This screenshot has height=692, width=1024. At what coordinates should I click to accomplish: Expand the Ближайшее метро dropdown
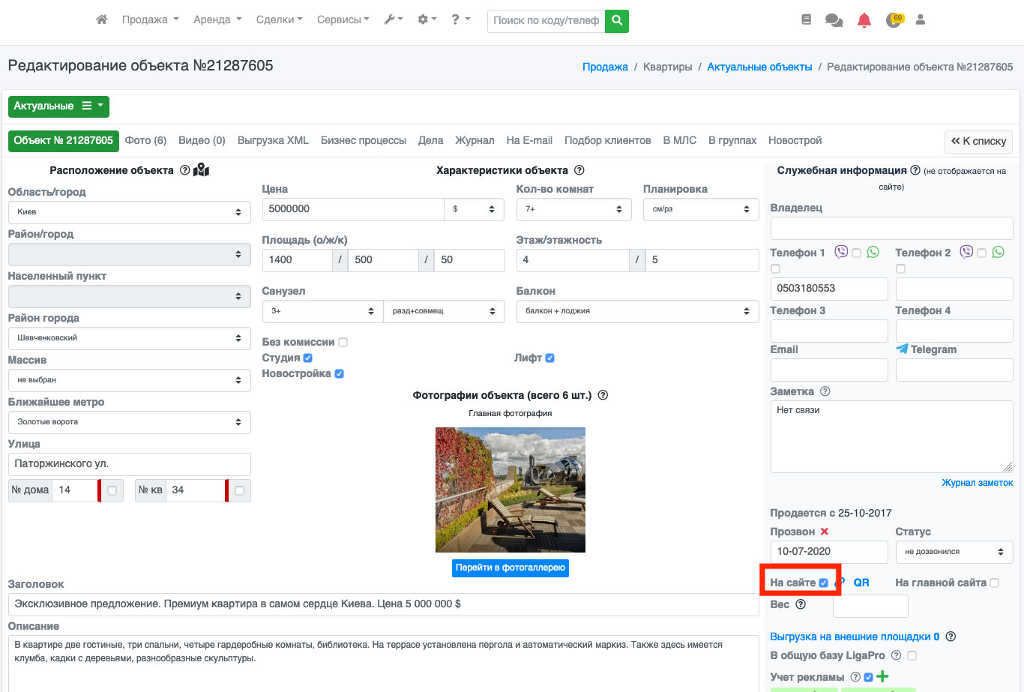click(129, 422)
